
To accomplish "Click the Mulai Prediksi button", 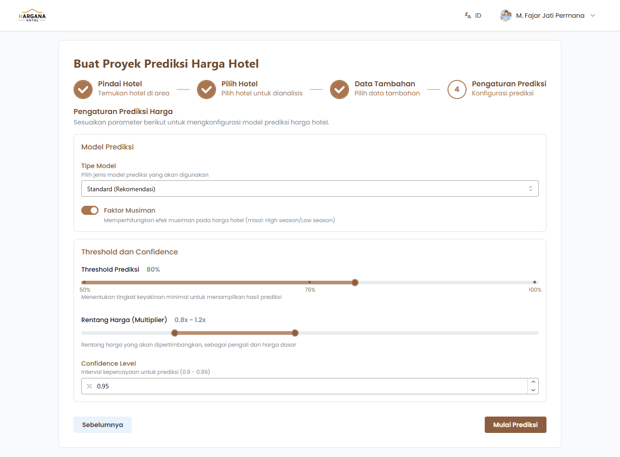I will pyautogui.click(x=516, y=425).
